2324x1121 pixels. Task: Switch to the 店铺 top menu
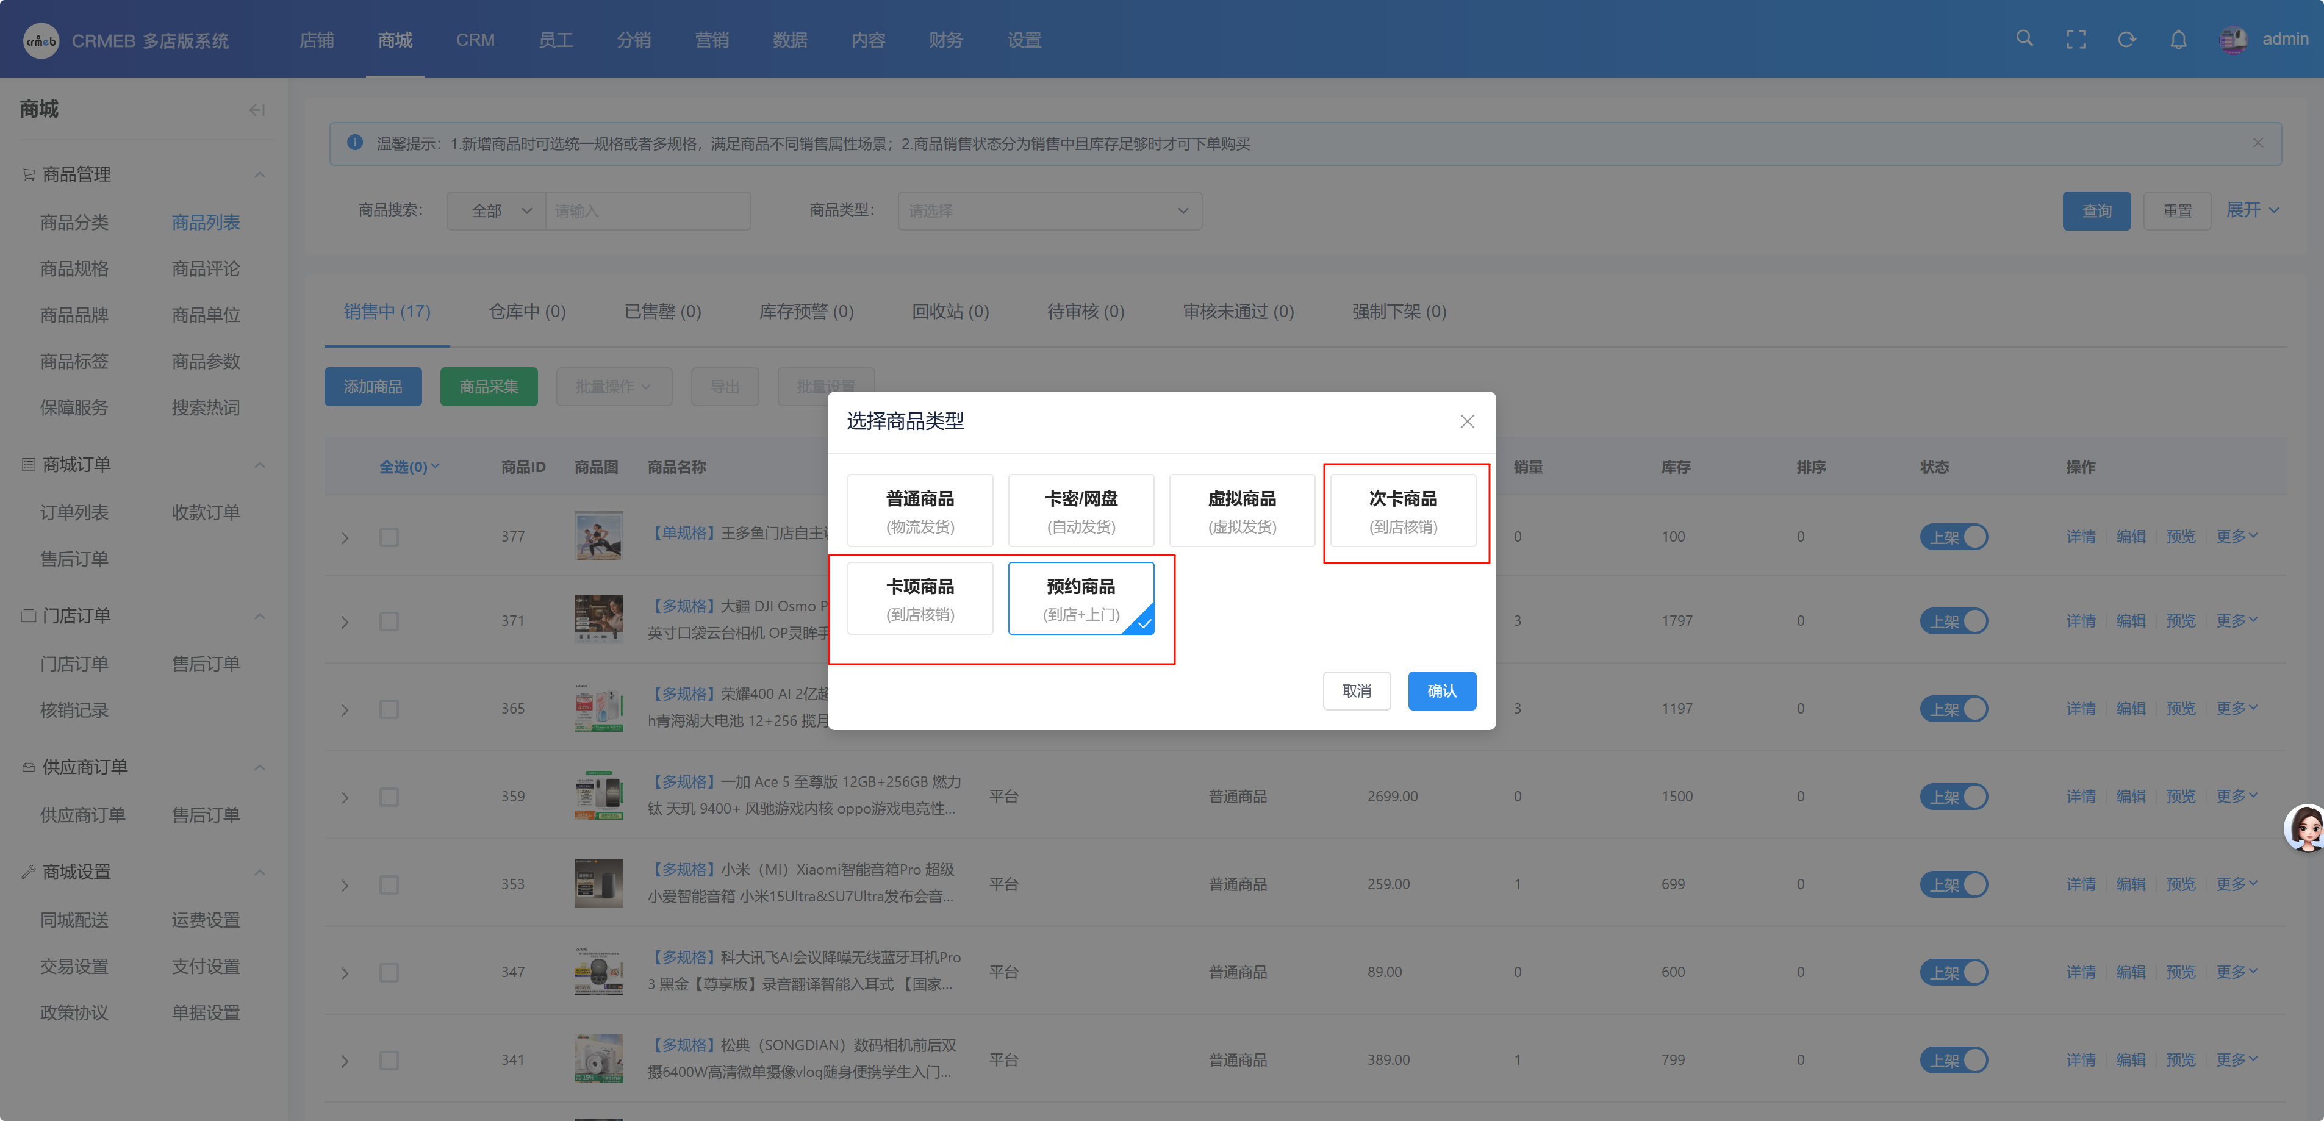click(x=317, y=40)
